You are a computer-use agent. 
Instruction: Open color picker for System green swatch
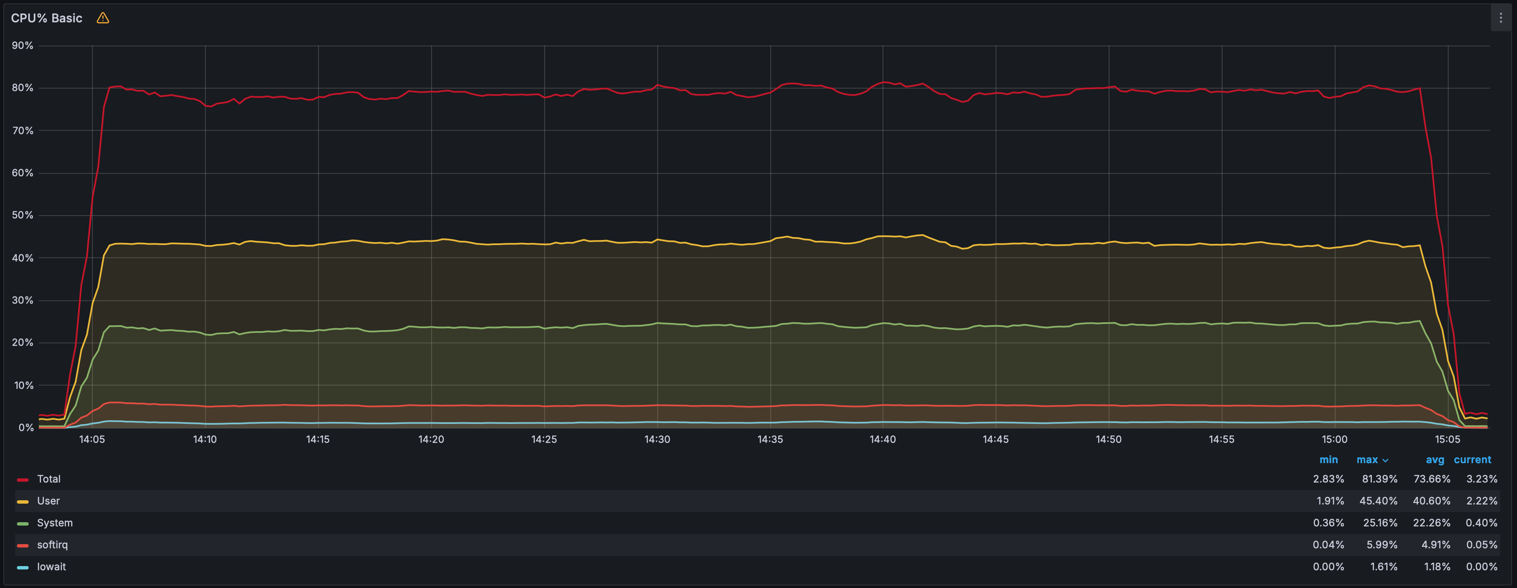click(x=23, y=523)
